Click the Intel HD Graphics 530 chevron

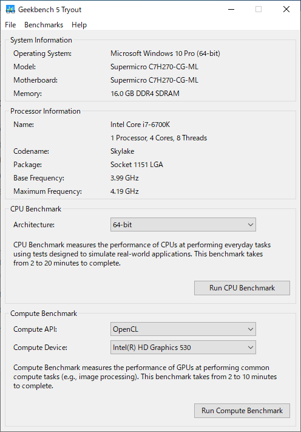click(x=251, y=347)
